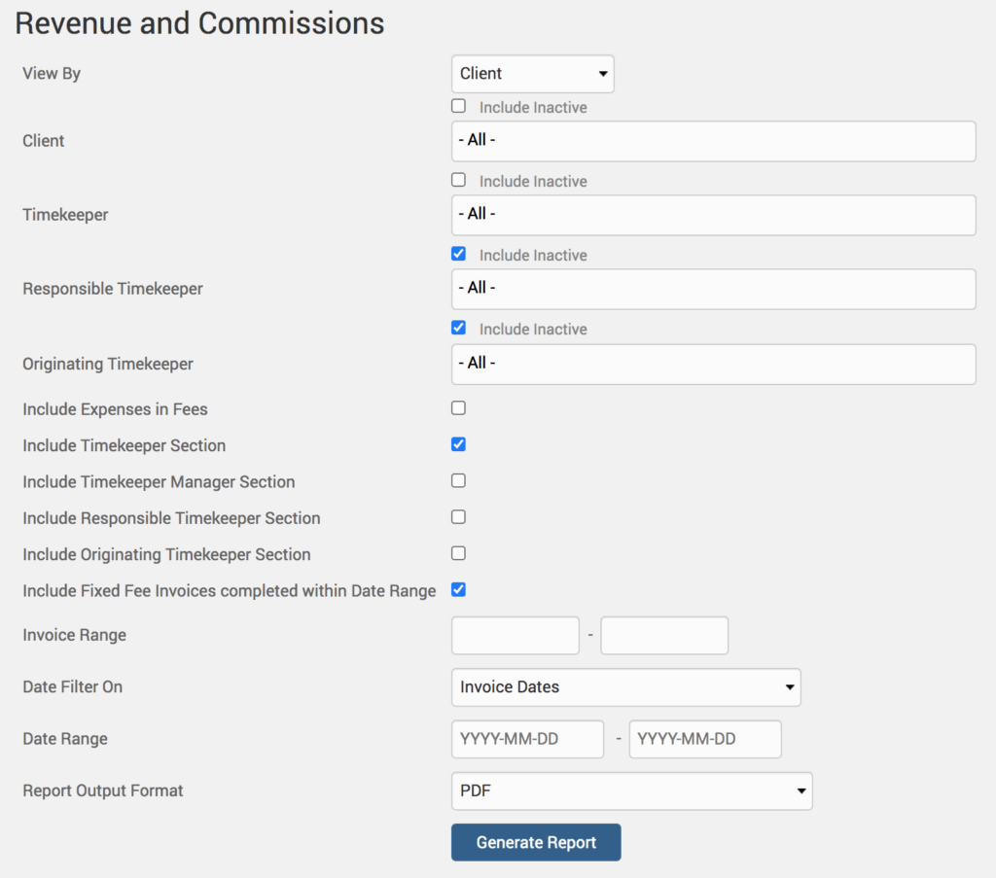Image resolution: width=996 pixels, height=878 pixels.
Task: Tick Include Responsible Timekeeper Section checkbox
Action: [459, 517]
